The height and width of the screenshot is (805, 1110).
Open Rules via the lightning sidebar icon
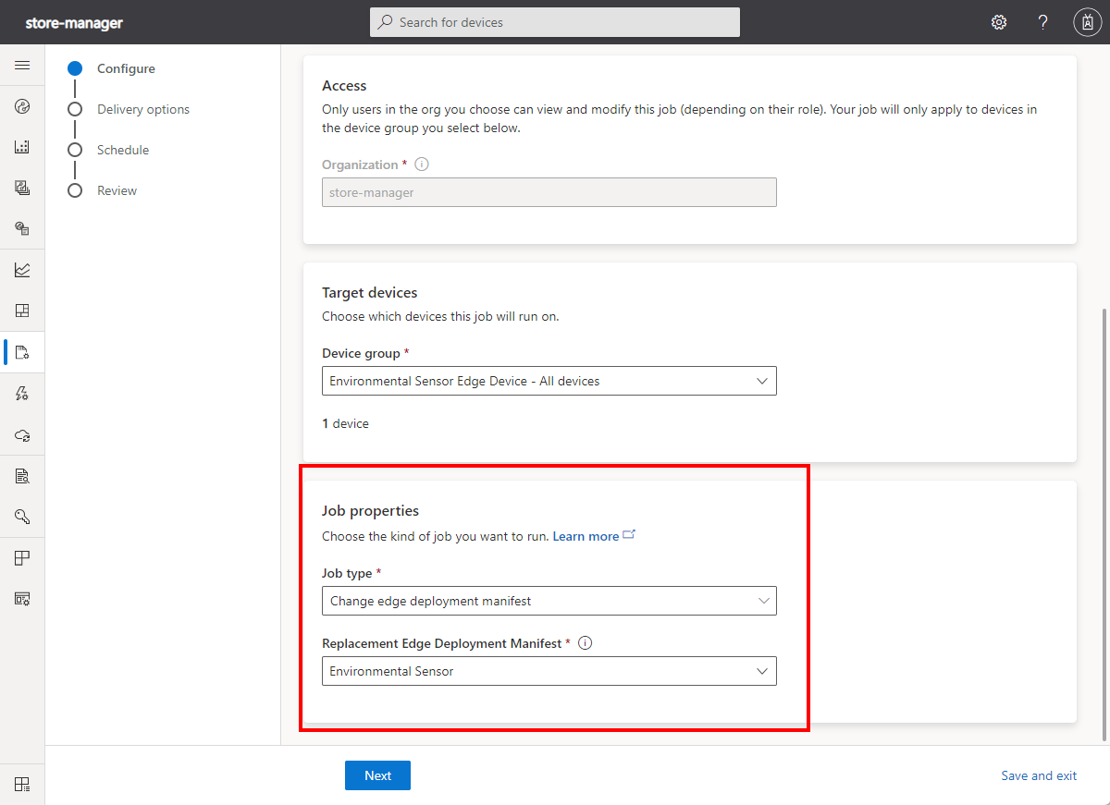click(x=22, y=393)
